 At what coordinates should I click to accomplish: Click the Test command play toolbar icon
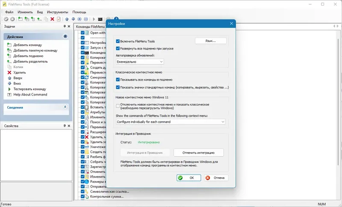tap(94, 19)
